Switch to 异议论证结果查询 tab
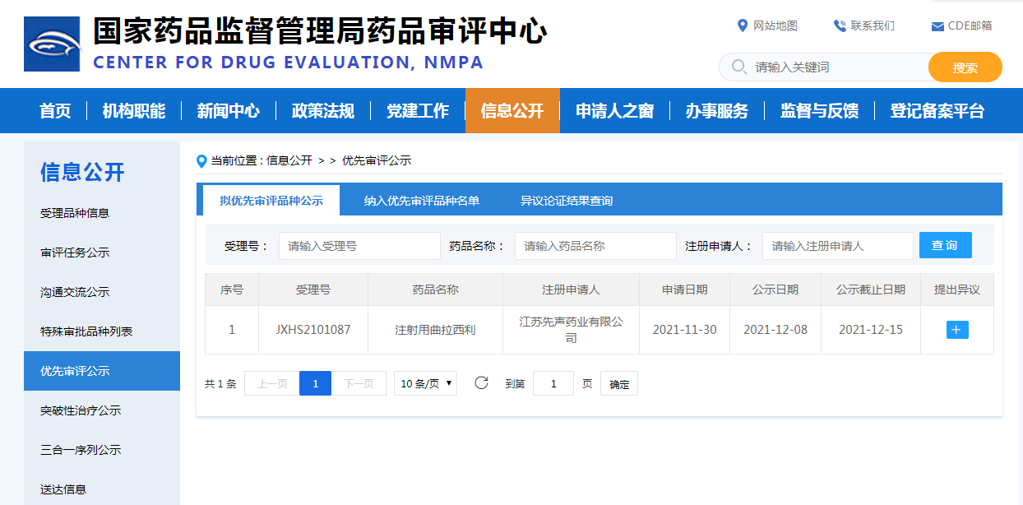Viewport: 1023px width, 505px height. pos(566,201)
